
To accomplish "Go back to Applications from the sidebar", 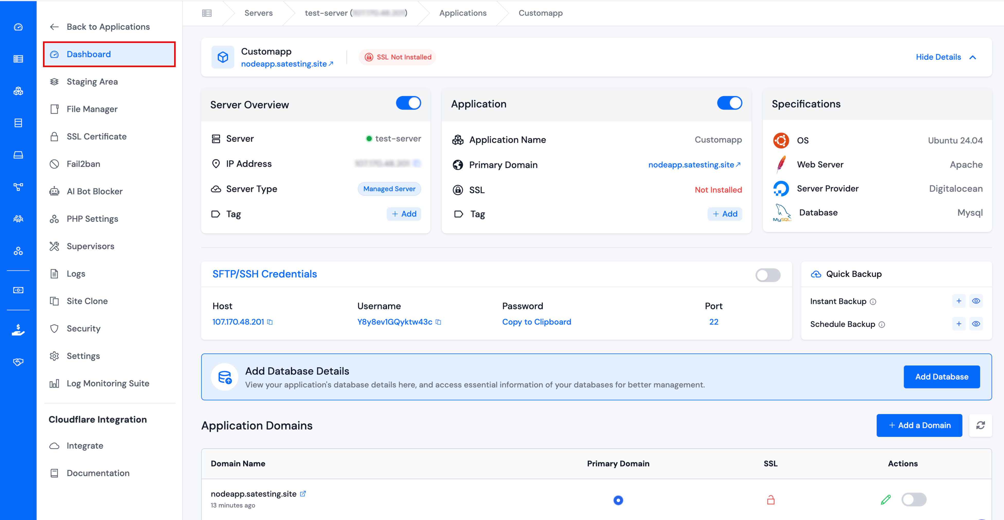I will coord(108,26).
